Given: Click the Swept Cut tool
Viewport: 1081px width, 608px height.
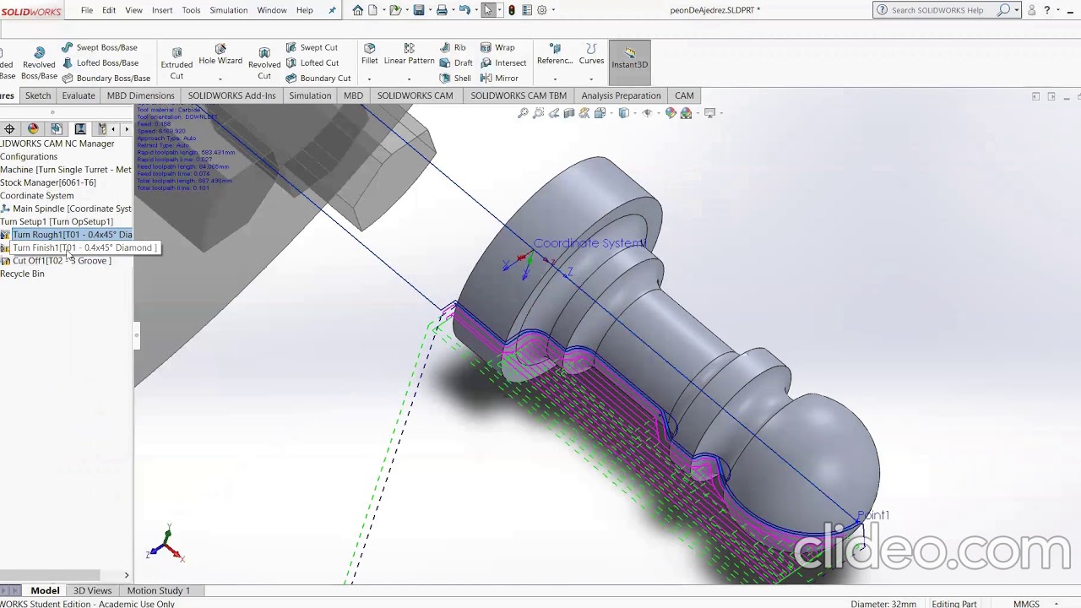Looking at the screenshot, I should 312,47.
